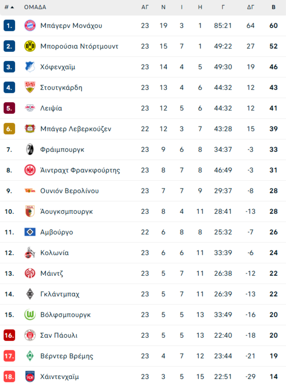This screenshot has width=286, height=385.
Task: Sort standings by the B points header
Action: [x=274, y=7]
